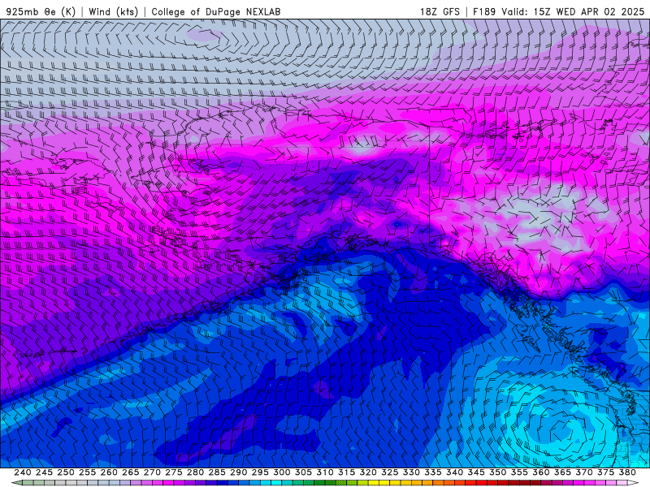Image resolution: width=650 pixels, height=487 pixels.
Task: Click the 310 value on color scale
Action: (x=324, y=472)
